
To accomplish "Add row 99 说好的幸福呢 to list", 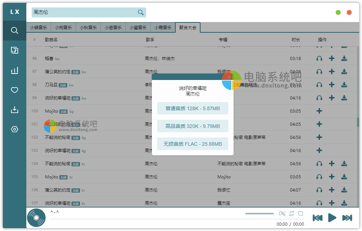I will pos(332,98).
